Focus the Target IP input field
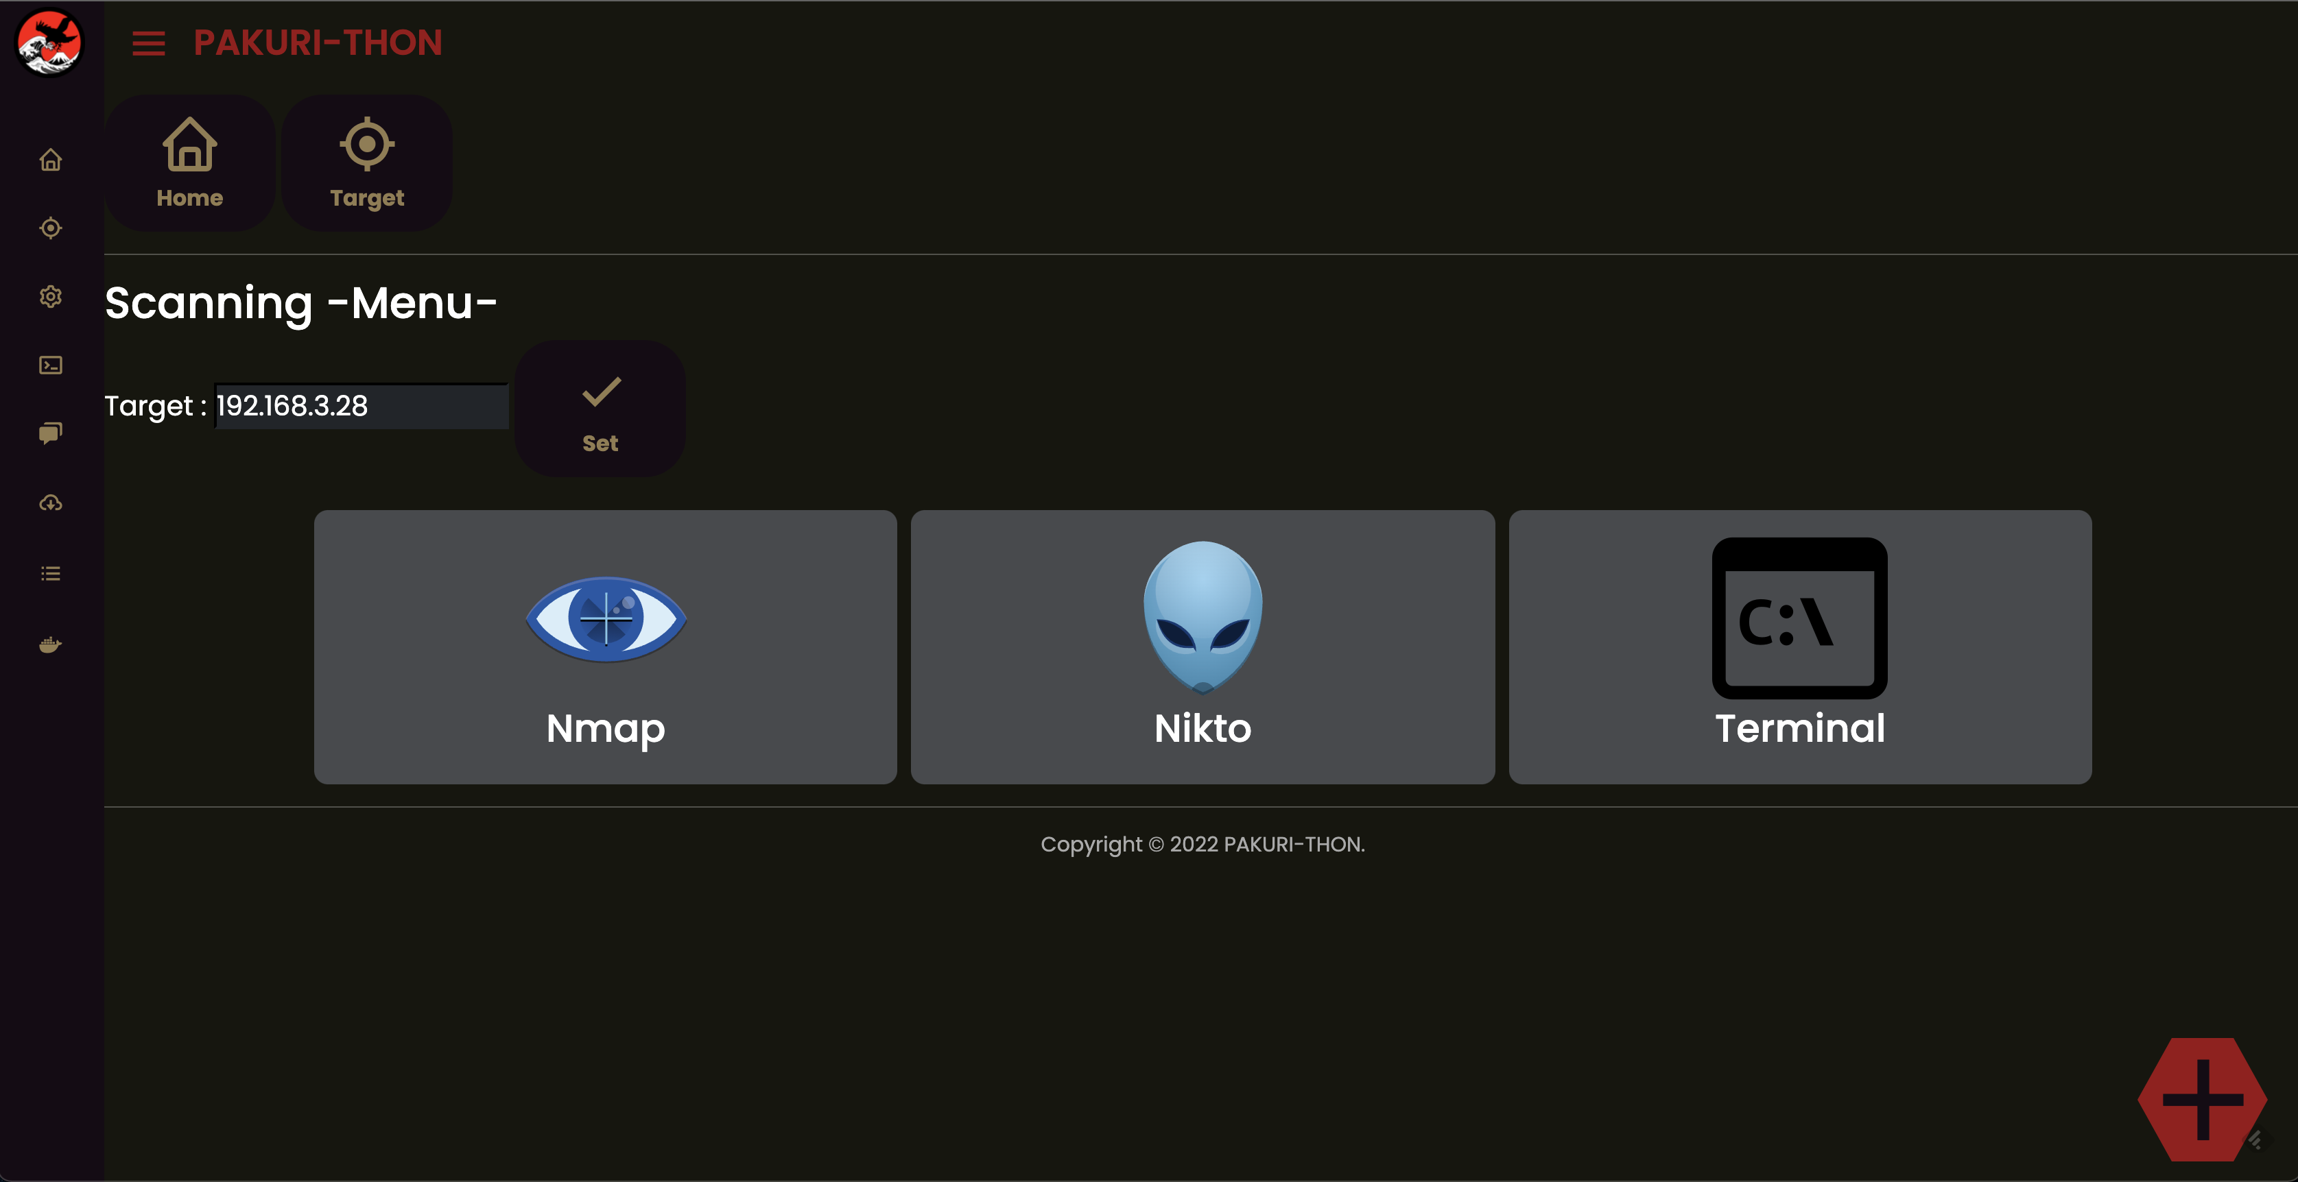 coord(362,407)
